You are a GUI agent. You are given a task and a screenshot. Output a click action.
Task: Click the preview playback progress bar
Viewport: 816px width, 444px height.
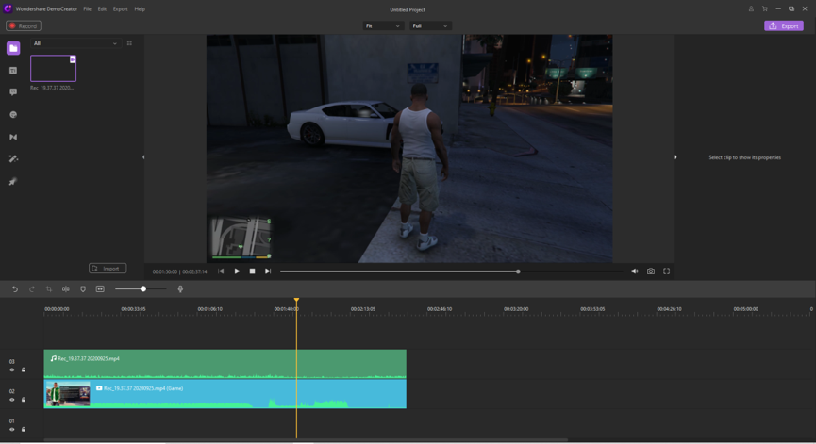451,271
